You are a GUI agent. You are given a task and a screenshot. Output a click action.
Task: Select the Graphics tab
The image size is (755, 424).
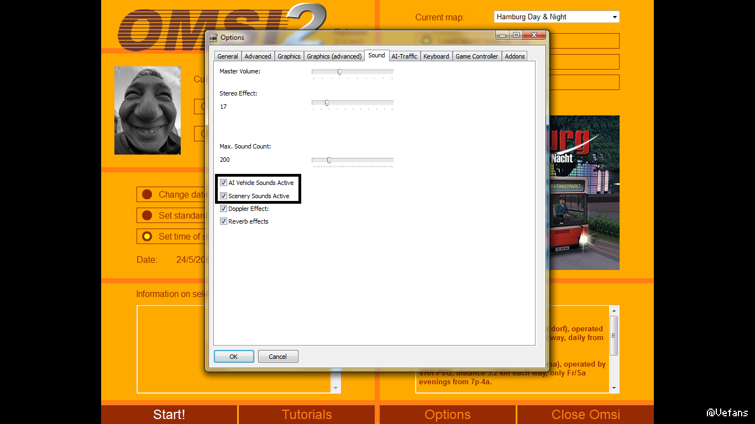pos(289,56)
